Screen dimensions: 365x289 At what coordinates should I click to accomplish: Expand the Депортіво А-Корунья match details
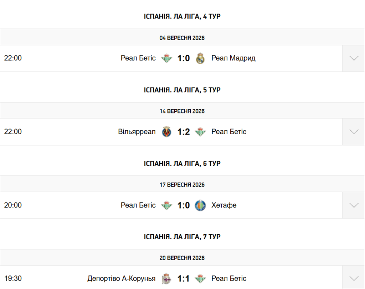pyautogui.click(x=353, y=279)
